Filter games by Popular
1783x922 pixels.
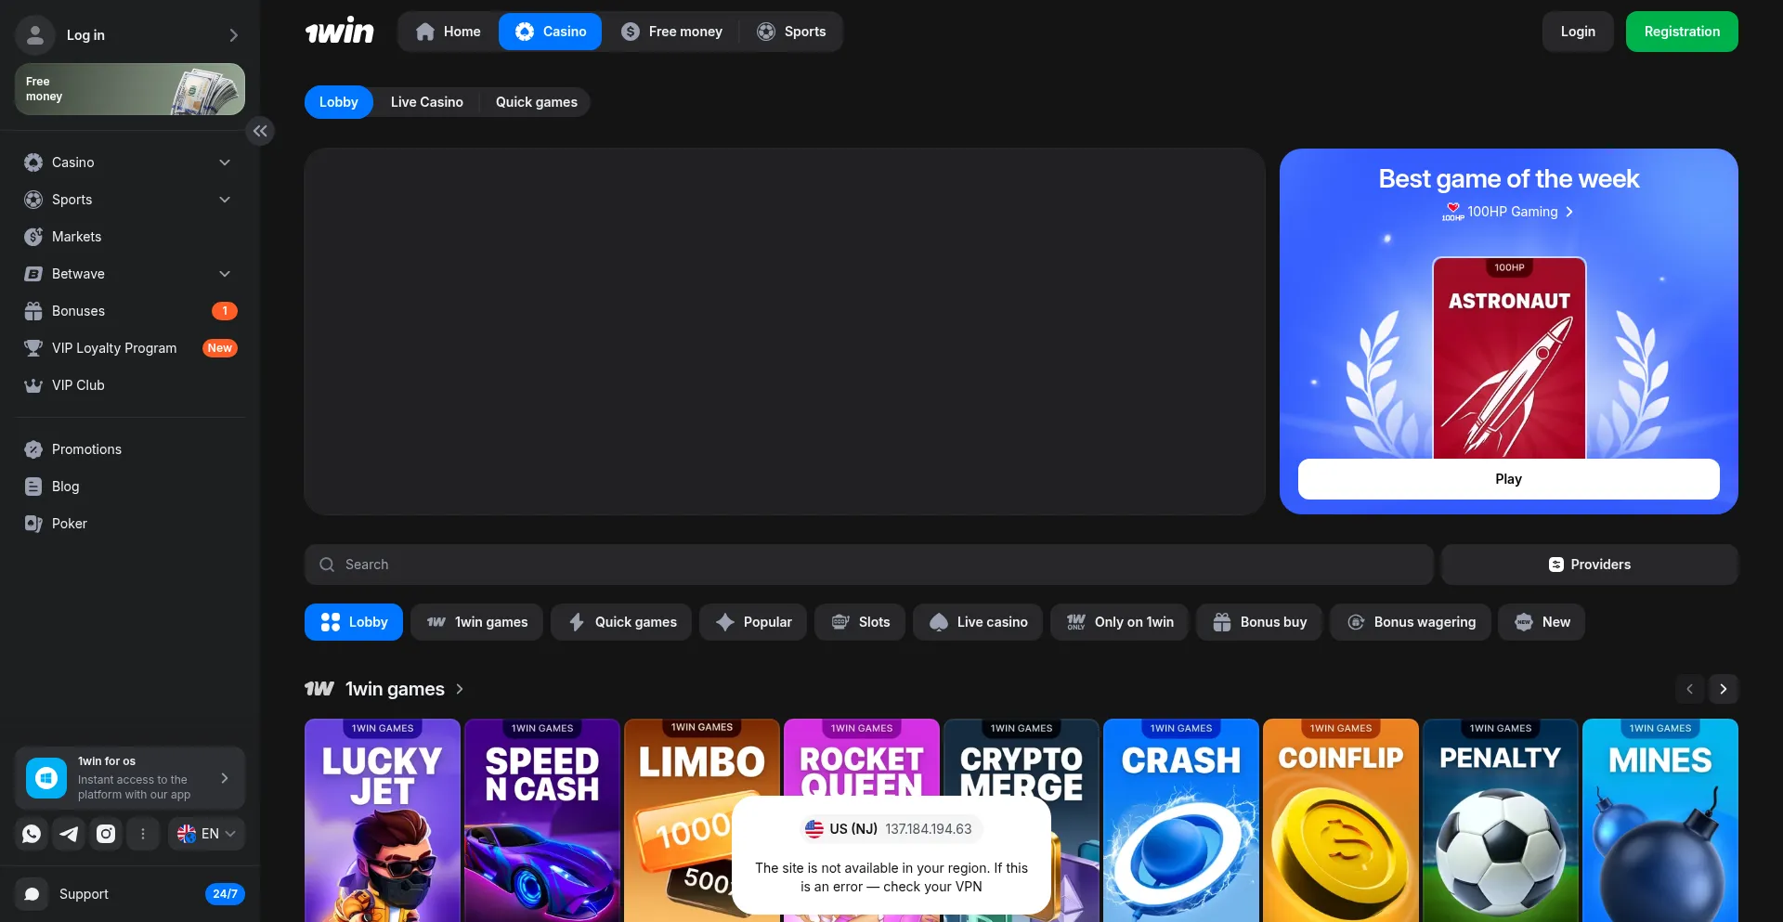[x=755, y=622]
